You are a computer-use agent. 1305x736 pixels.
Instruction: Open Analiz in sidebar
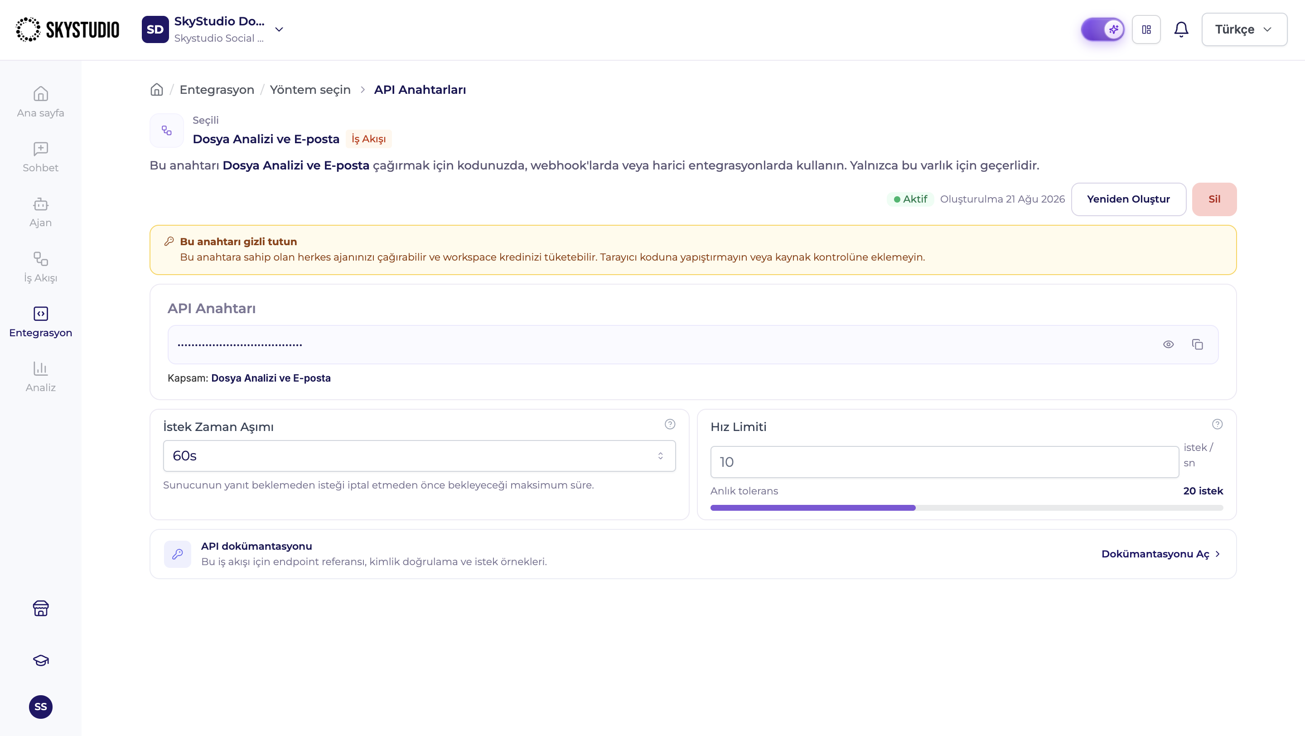pos(40,377)
